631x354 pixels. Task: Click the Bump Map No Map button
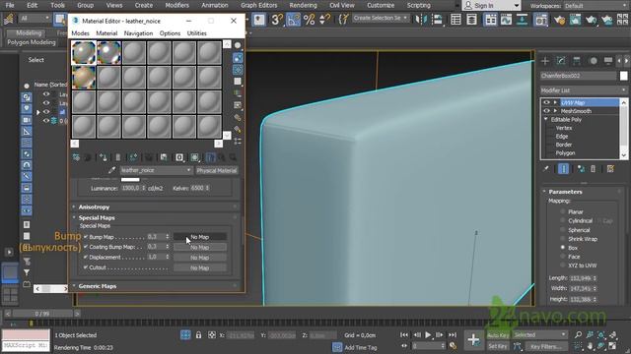[x=199, y=237]
